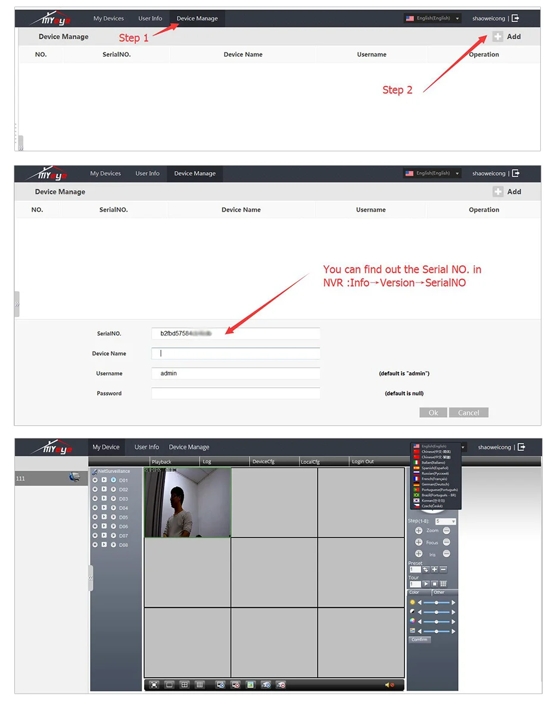The width and height of the screenshot is (554, 706).
Task: Collapse channel panel with « handle
Action: (91, 578)
